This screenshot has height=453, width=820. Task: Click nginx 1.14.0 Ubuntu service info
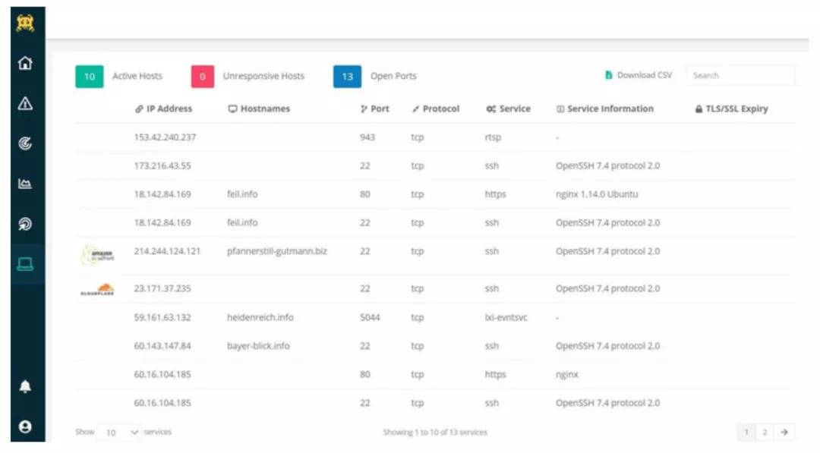[x=597, y=194]
